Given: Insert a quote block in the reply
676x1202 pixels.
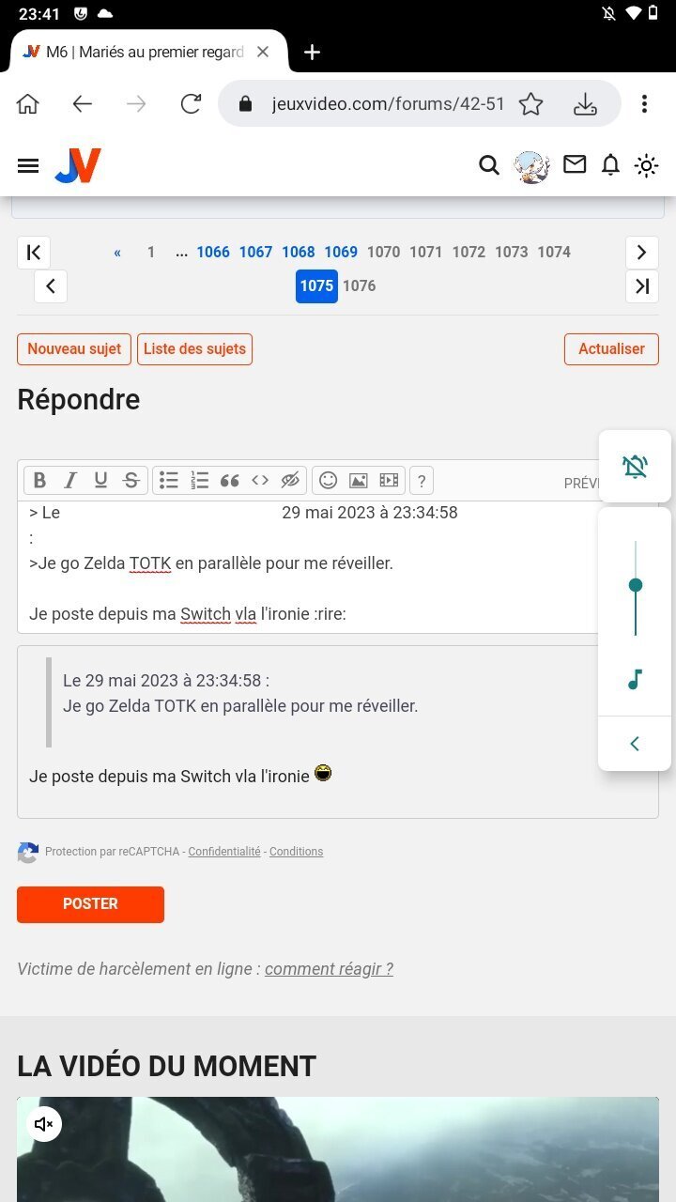Looking at the screenshot, I should [x=230, y=481].
